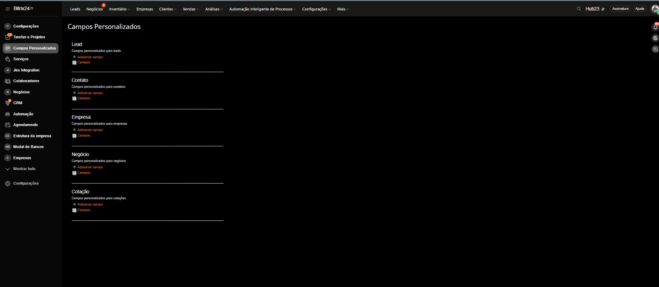Expand the Inventário dropdown menu

click(x=119, y=9)
